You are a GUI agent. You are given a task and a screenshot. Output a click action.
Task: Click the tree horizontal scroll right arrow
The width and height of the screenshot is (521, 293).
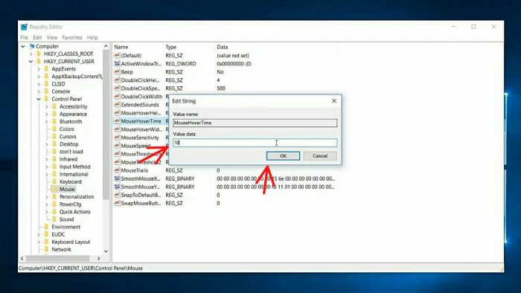(x=99, y=258)
